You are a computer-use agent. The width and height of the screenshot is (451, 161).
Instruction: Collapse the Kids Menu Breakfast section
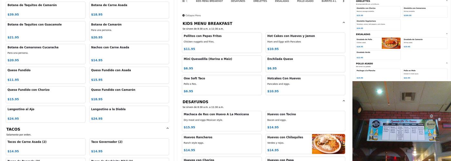[343, 23]
